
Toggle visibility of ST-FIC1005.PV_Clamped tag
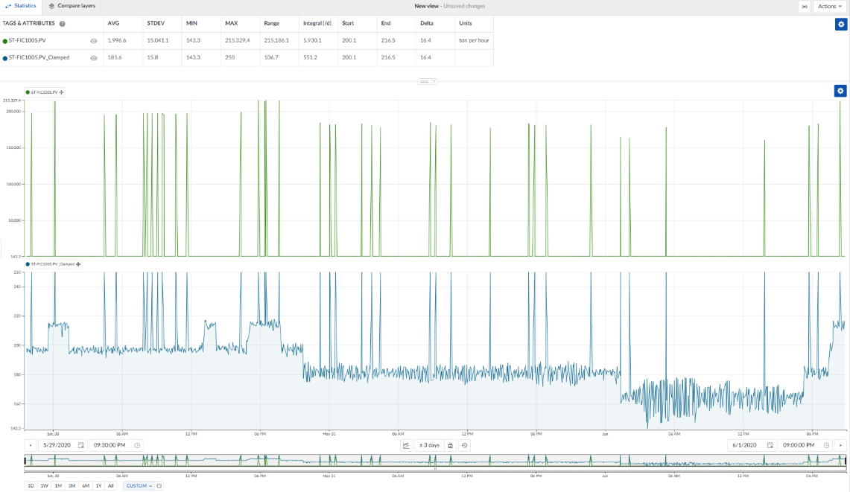(94, 58)
